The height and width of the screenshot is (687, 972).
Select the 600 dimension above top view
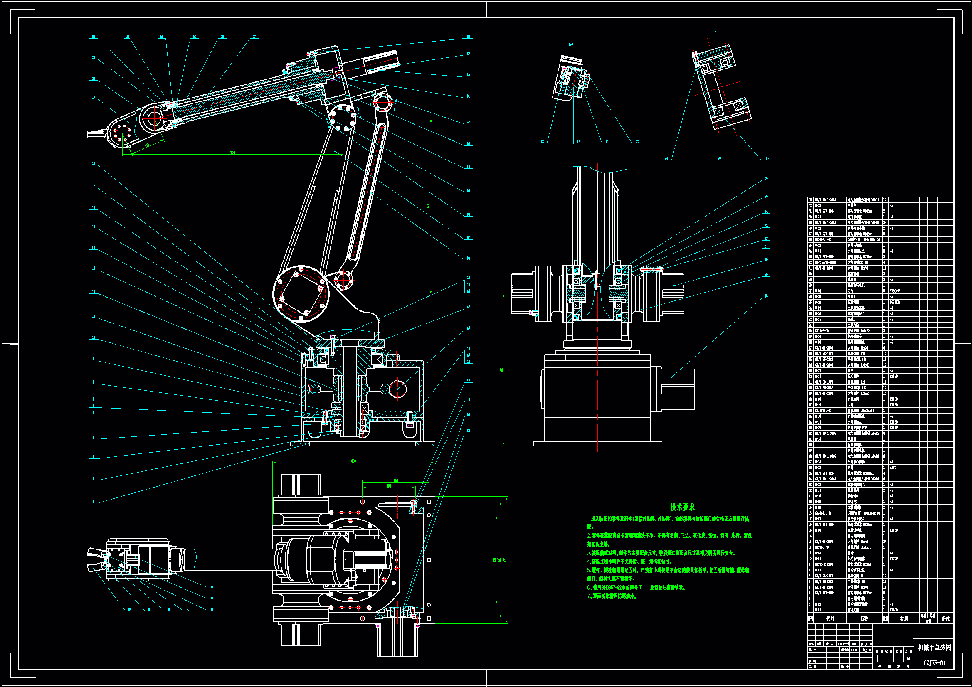coord(353,461)
